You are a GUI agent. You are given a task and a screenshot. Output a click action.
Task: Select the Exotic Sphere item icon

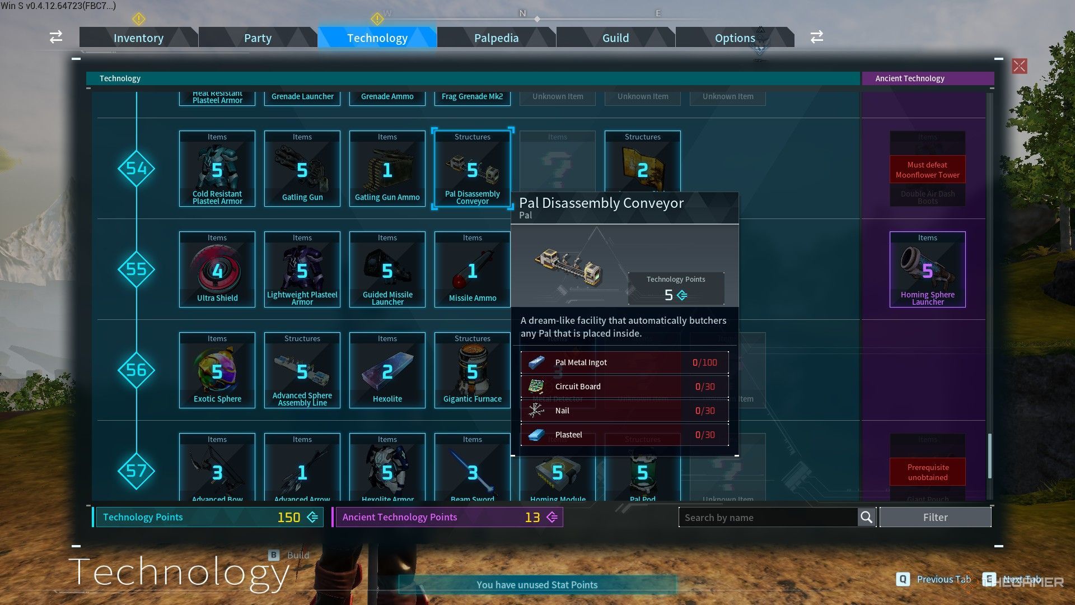coord(217,369)
